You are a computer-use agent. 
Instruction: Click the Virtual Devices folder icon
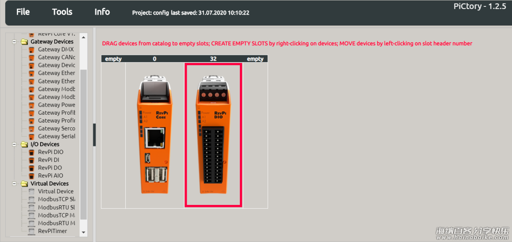(x=25, y=184)
